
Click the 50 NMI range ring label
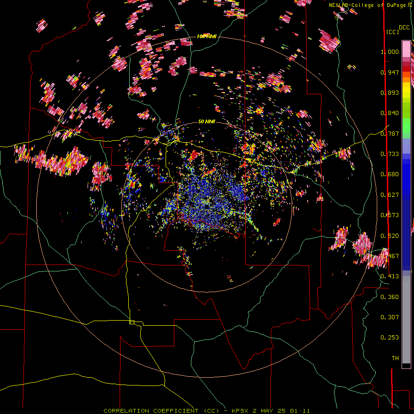pyautogui.click(x=207, y=121)
